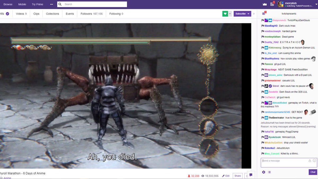Toggle chat bubble icon below video
This screenshot has height=179, width=318.
pyautogui.click(x=251, y=175)
